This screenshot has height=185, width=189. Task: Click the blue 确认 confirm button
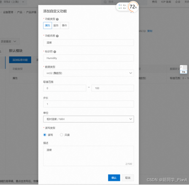[114, 178]
